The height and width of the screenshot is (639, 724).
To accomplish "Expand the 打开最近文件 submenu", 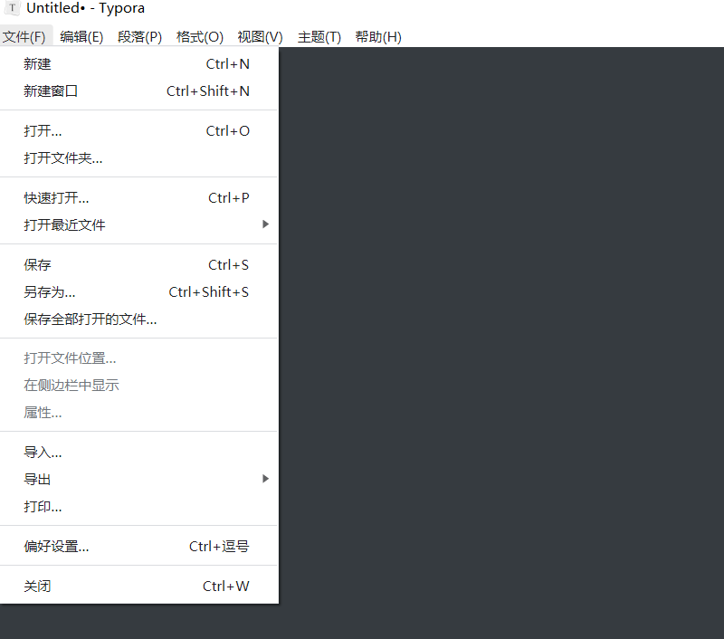I will click(x=139, y=224).
